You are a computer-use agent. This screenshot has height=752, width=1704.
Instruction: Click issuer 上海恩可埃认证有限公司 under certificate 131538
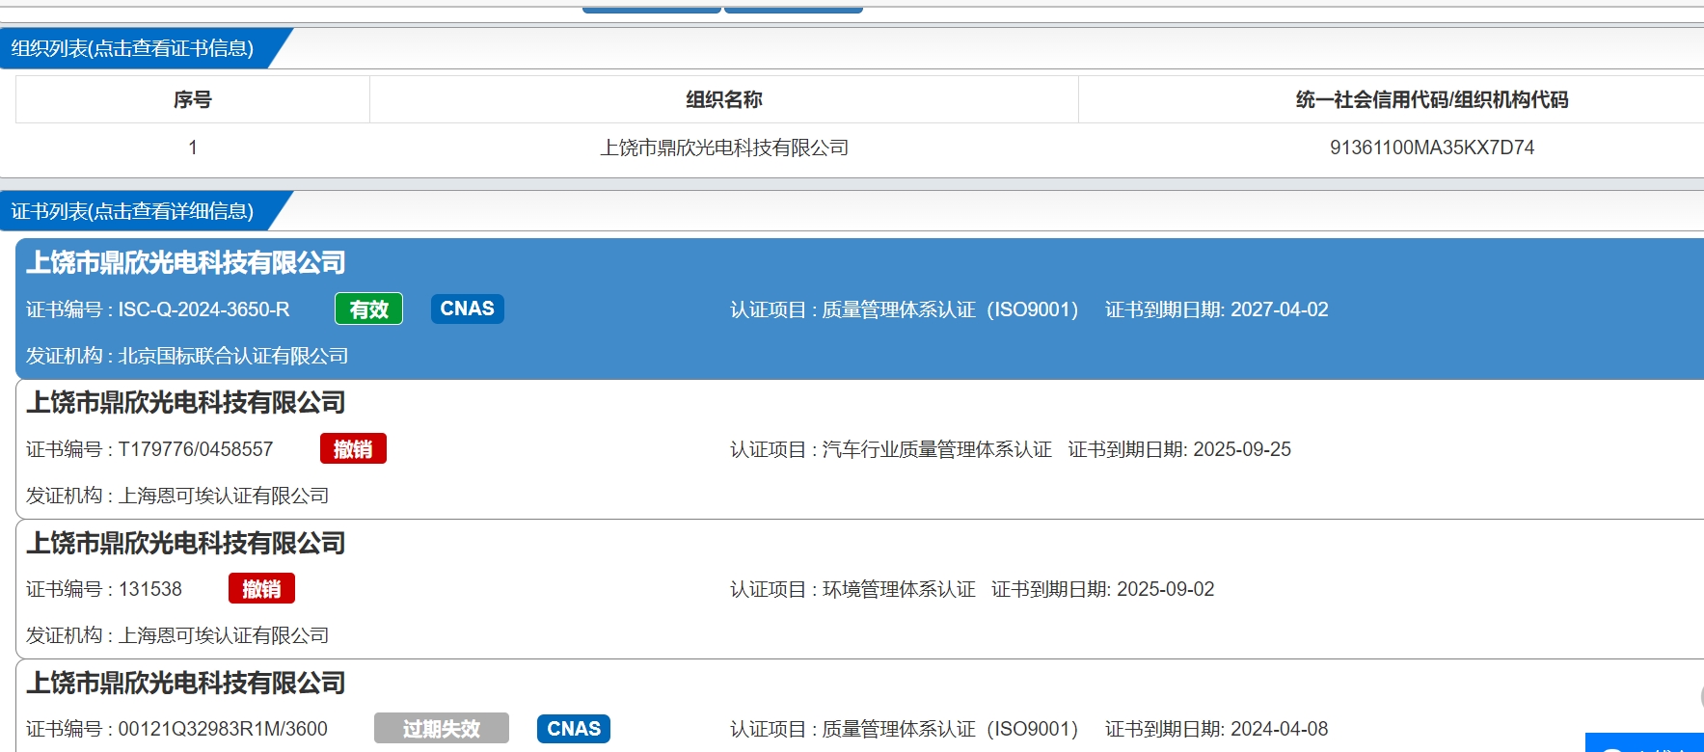click(x=224, y=635)
